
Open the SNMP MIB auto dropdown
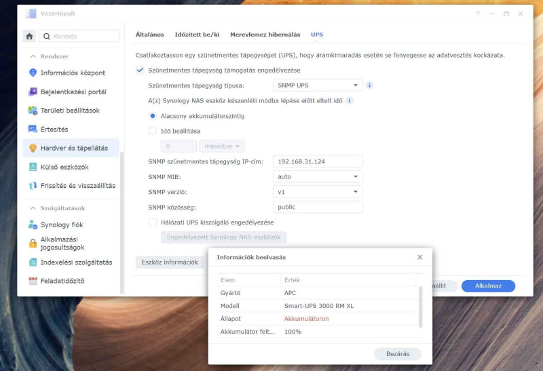[x=317, y=176]
